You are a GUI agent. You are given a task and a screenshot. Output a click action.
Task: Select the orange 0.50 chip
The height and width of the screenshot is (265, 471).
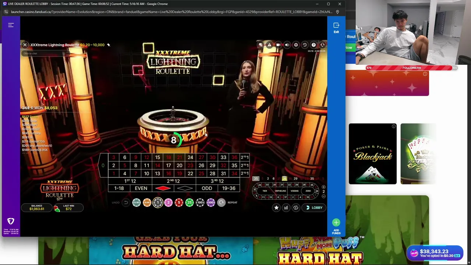point(147,202)
